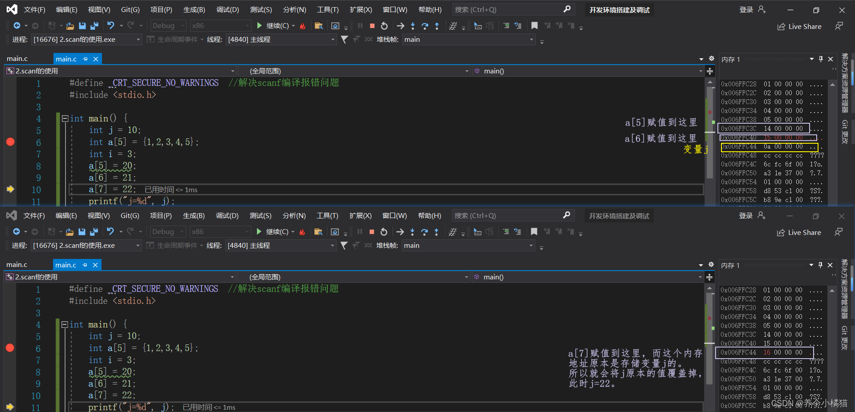The image size is (855, 412).
Task: Toggle bookmark icon in bottom window toolbar
Action: pyautogui.click(x=534, y=232)
